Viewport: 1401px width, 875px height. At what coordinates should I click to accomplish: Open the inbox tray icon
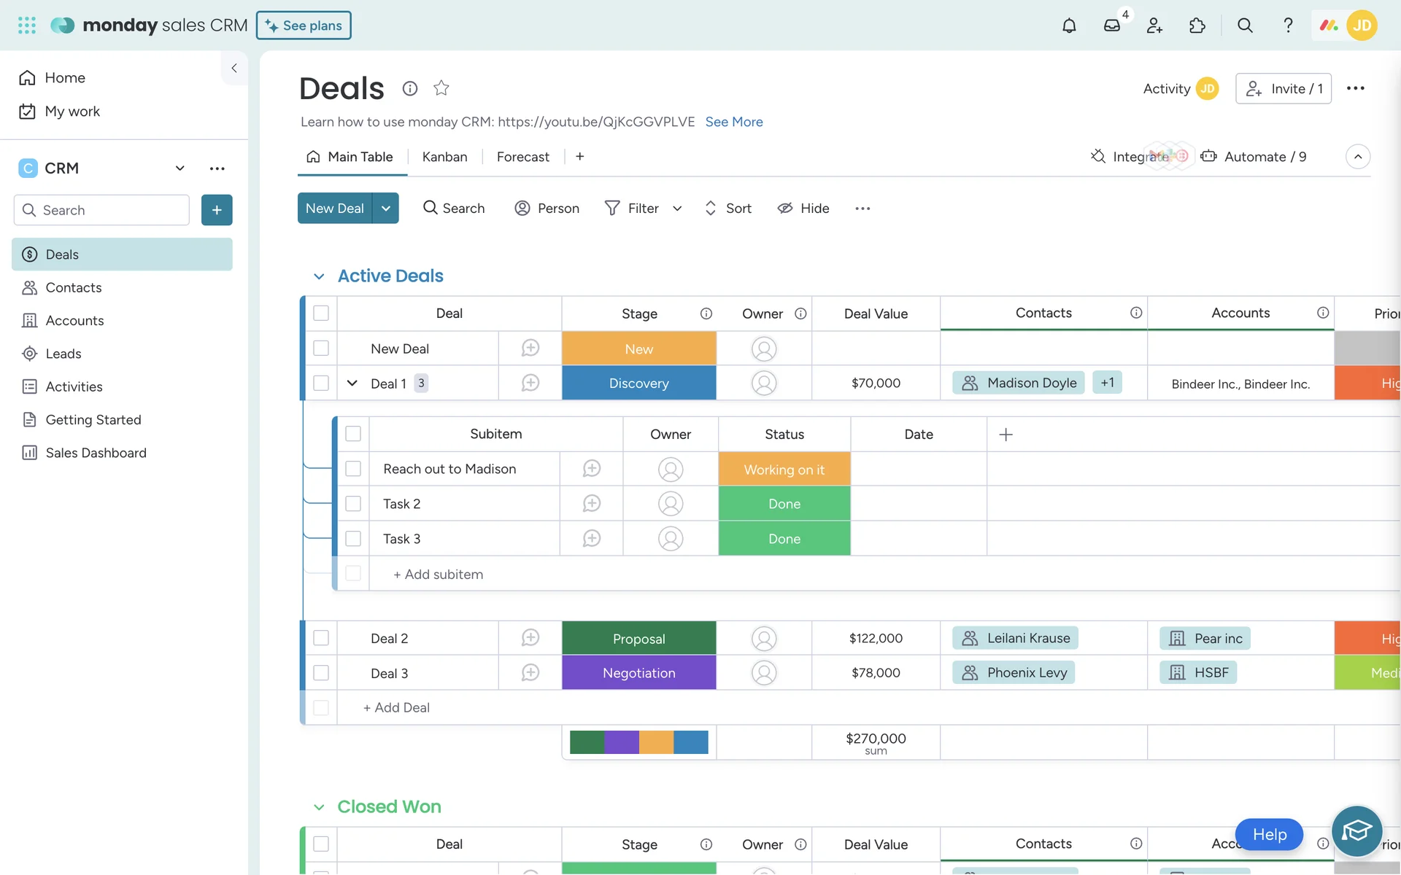pos(1111,26)
